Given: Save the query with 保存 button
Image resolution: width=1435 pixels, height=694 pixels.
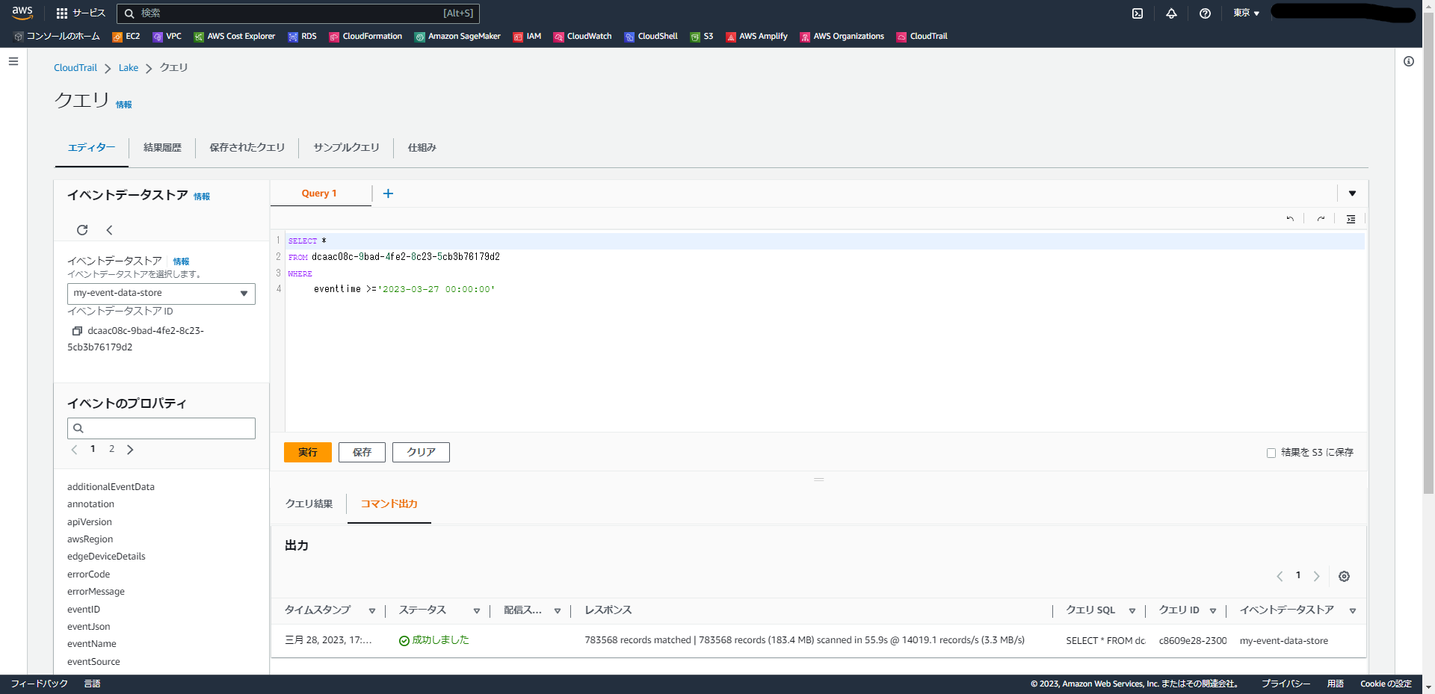Looking at the screenshot, I should pos(362,453).
